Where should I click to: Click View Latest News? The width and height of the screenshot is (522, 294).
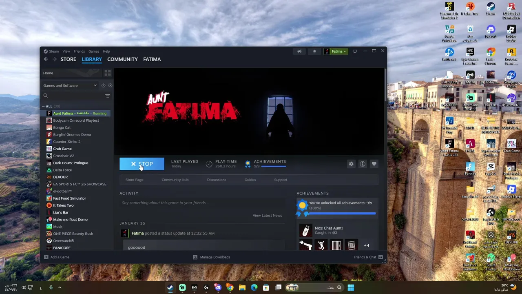pyautogui.click(x=267, y=215)
